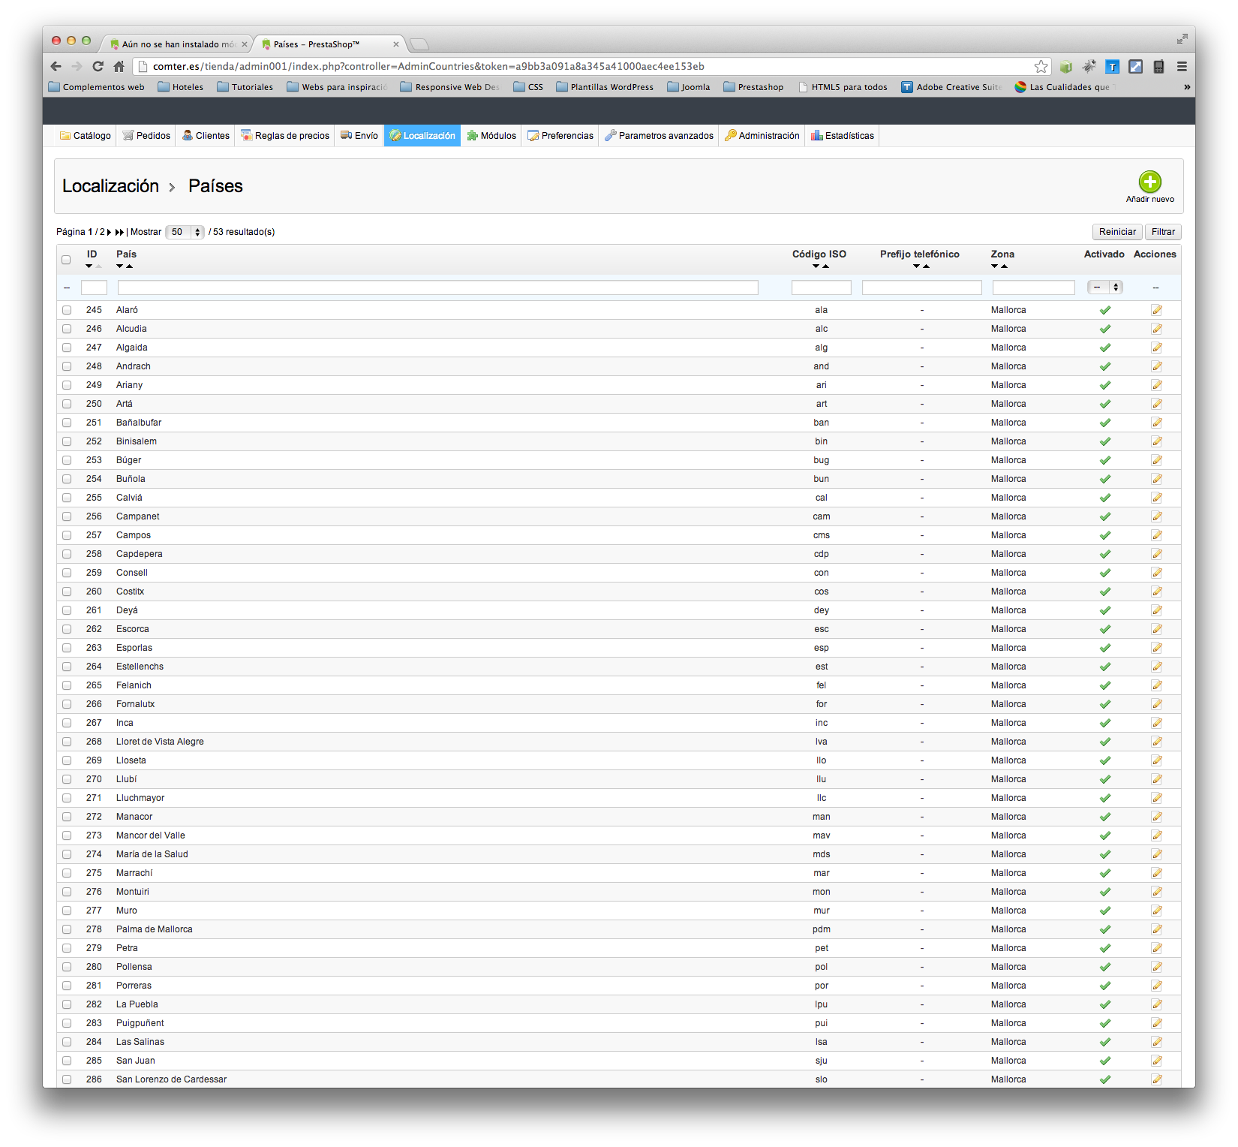Open the Pedidos menu
Image resolution: width=1238 pixels, height=1147 pixels.
[x=146, y=136]
